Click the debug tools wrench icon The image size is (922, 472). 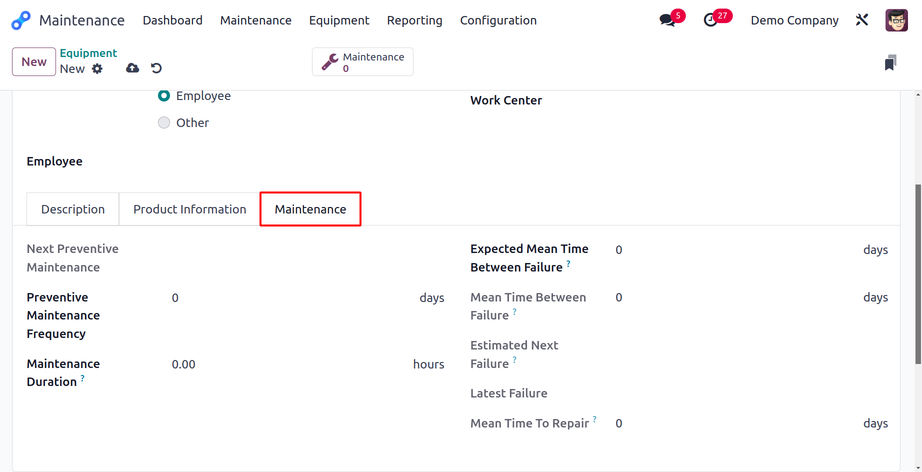pyautogui.click(x=862, y=20)
